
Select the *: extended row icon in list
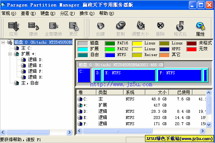click(80, 105)
